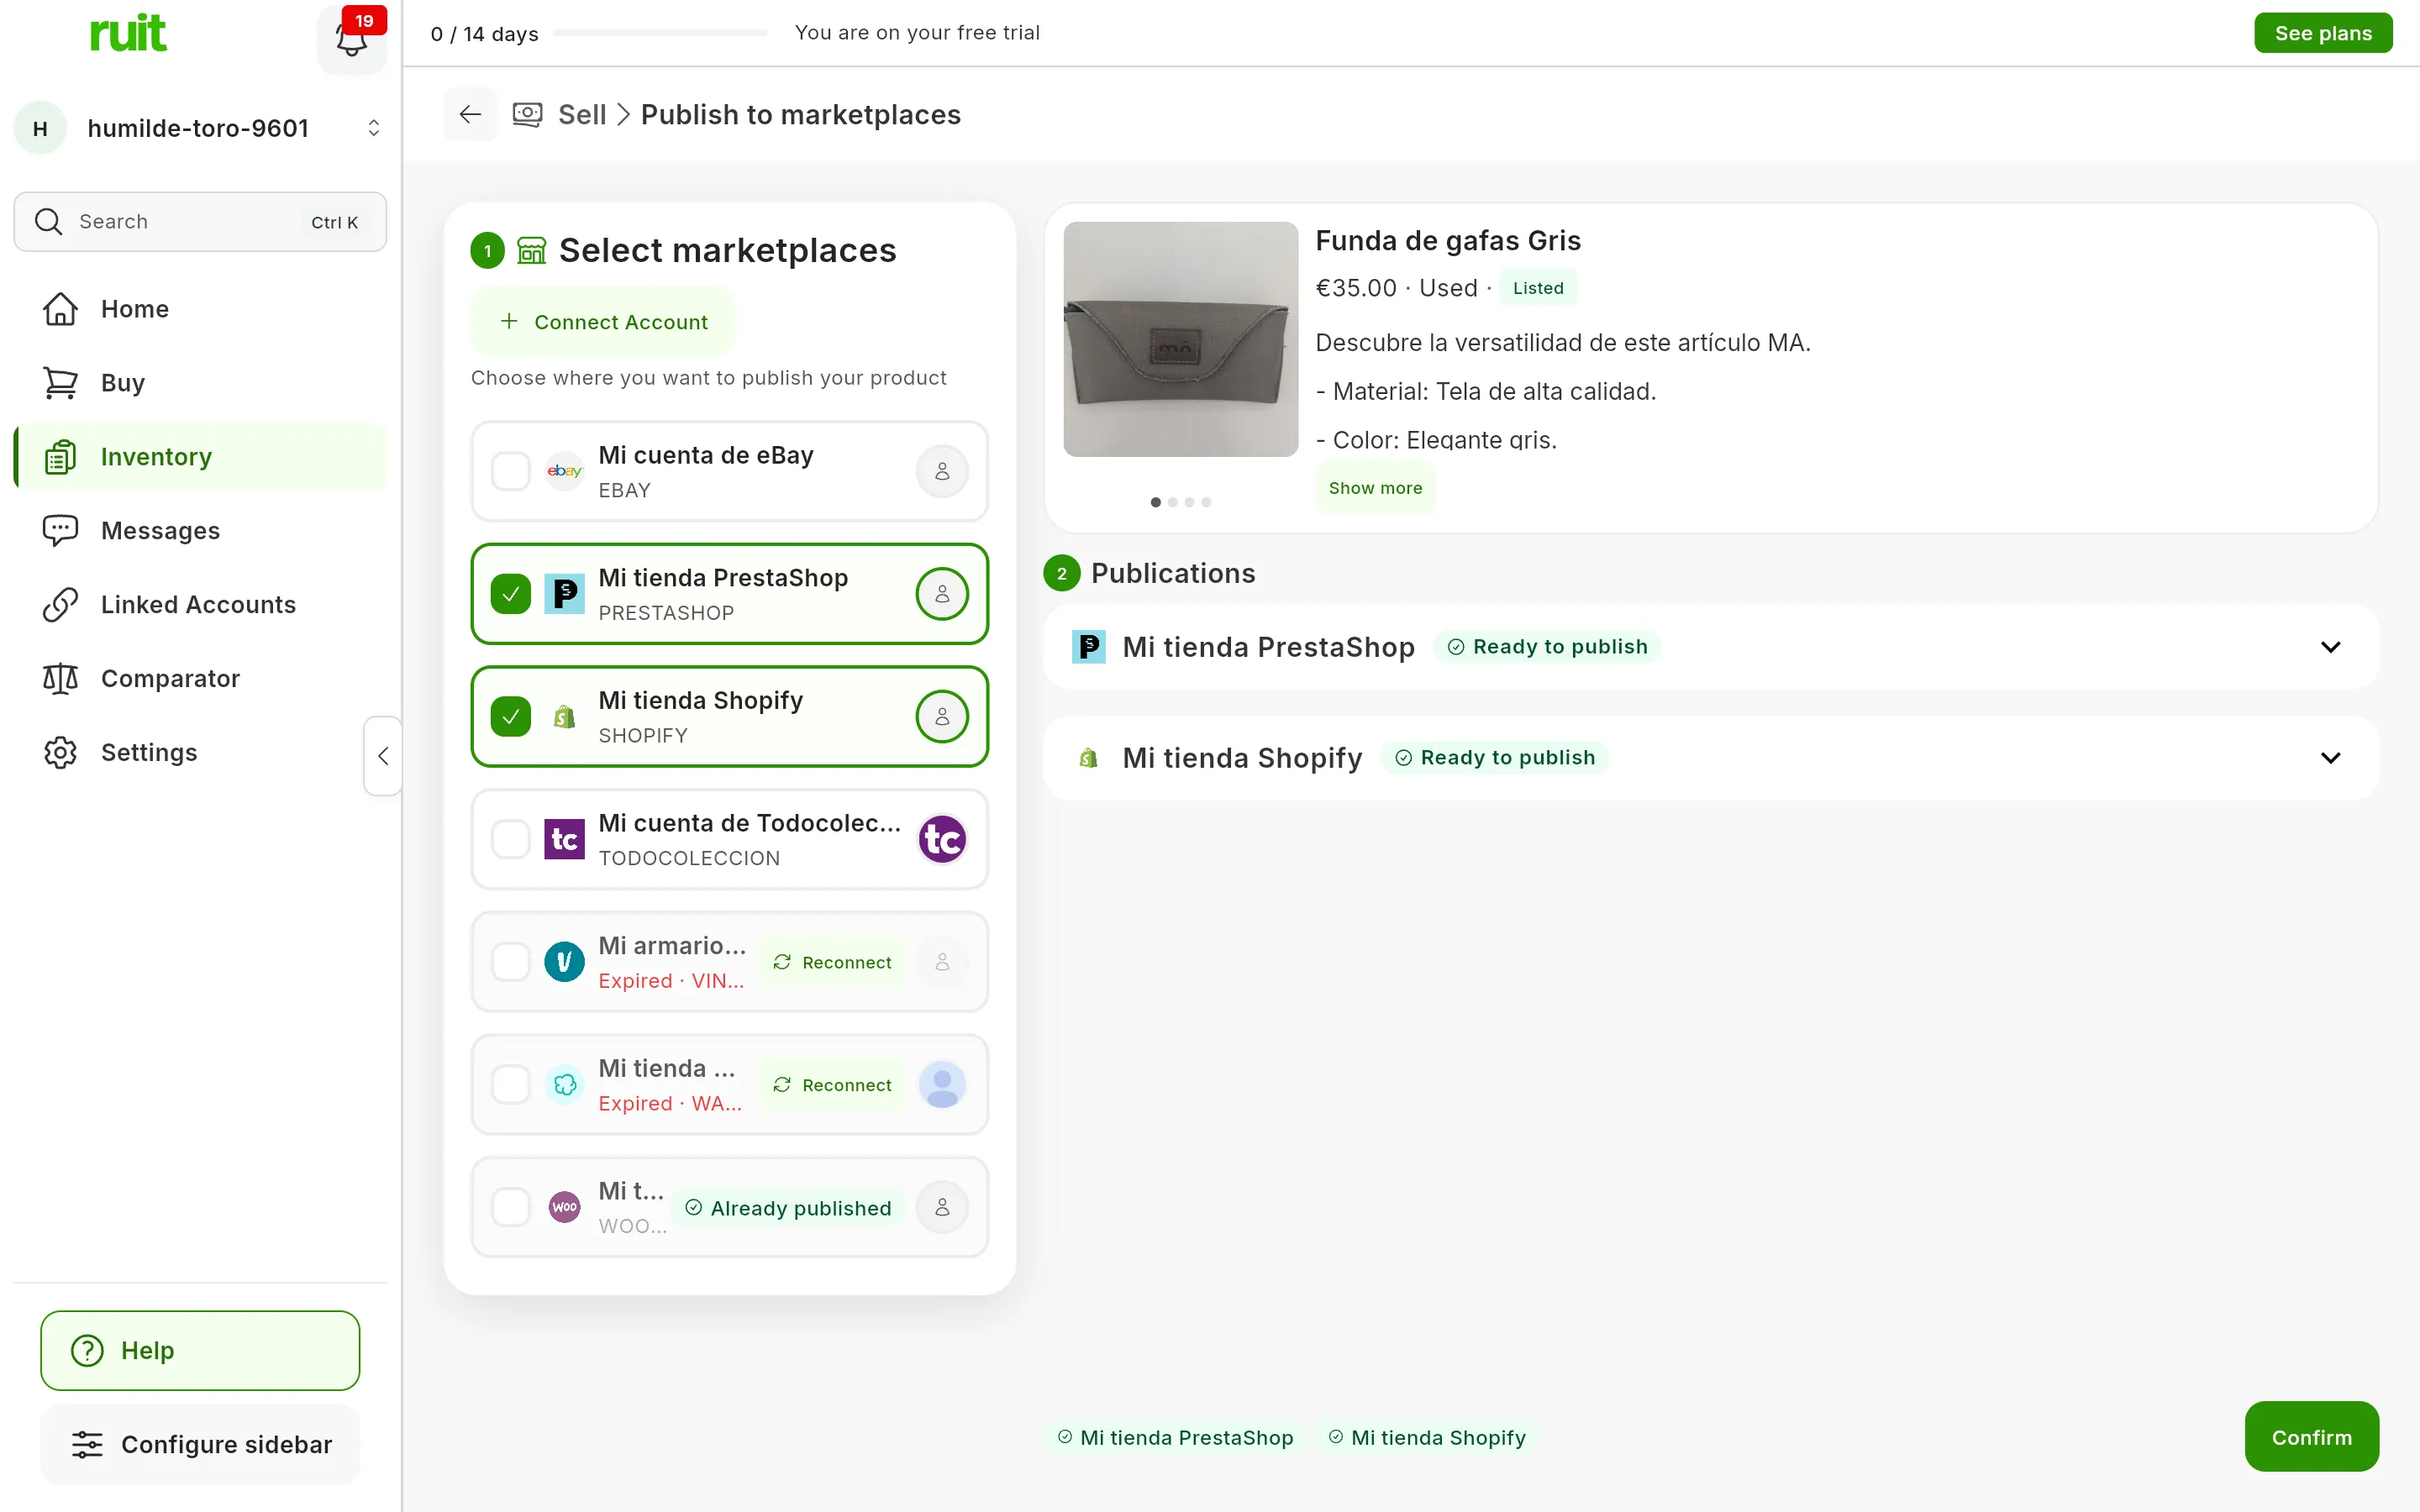The height and width of the screenshot is (1512, 2420).
Task: Reconnect the expired Vinted account
Action: pyautogui.click(x=832, y=962)
